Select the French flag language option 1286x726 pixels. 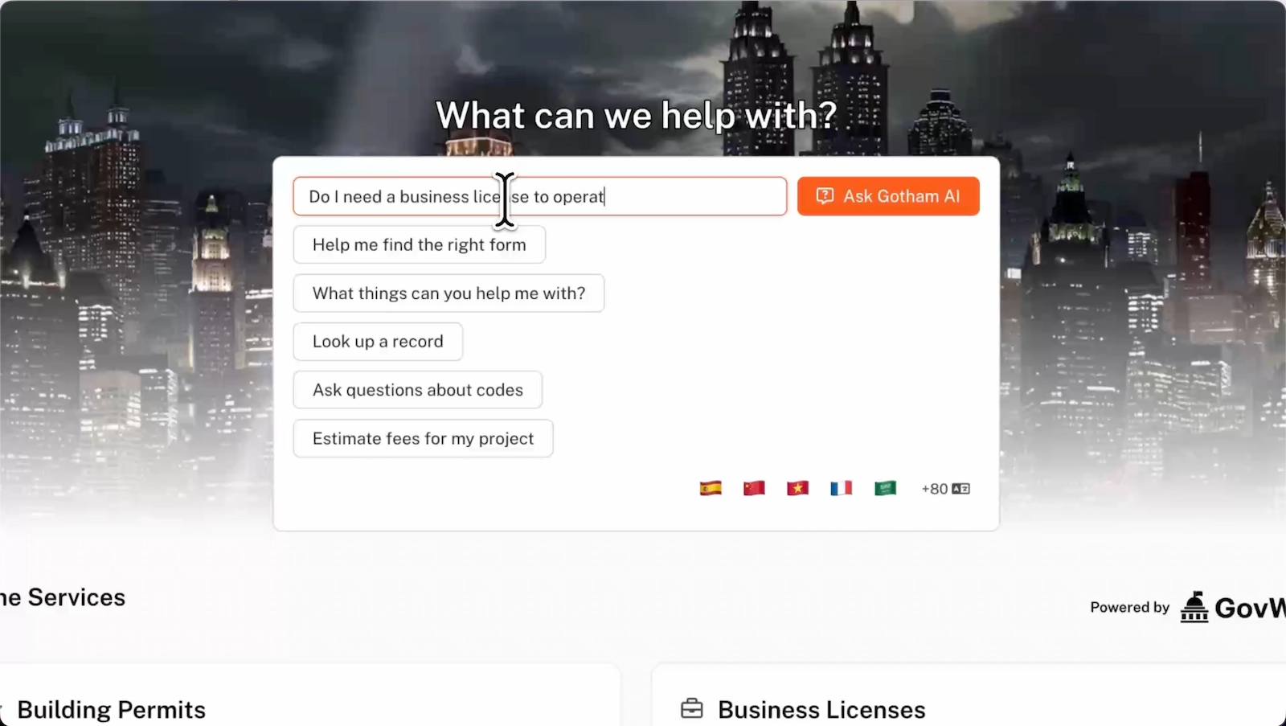(x=841, y=488)
